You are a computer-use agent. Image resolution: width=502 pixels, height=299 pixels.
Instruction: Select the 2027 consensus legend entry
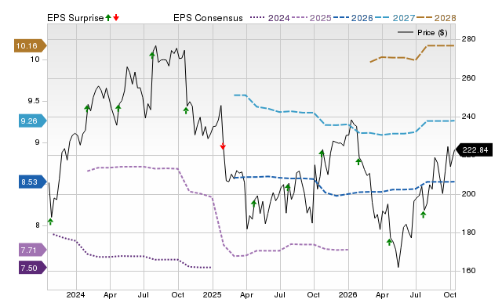(x=395, y=18)
